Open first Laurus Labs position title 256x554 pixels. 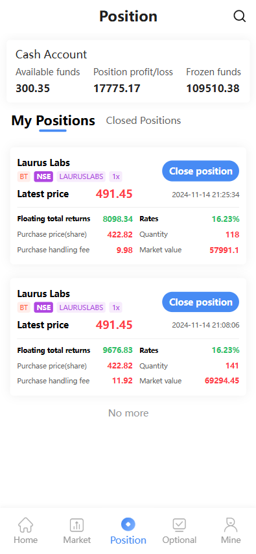click(43, 163)
